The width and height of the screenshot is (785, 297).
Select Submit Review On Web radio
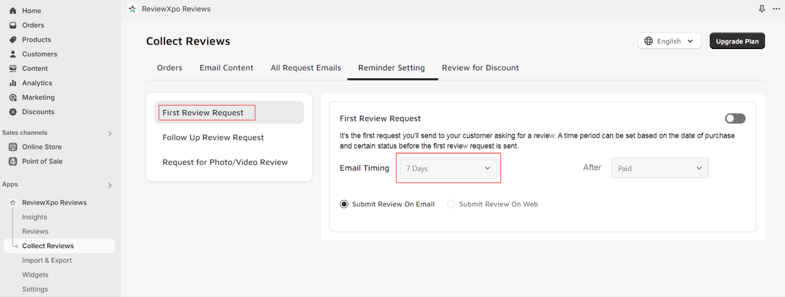coord(451,204)
